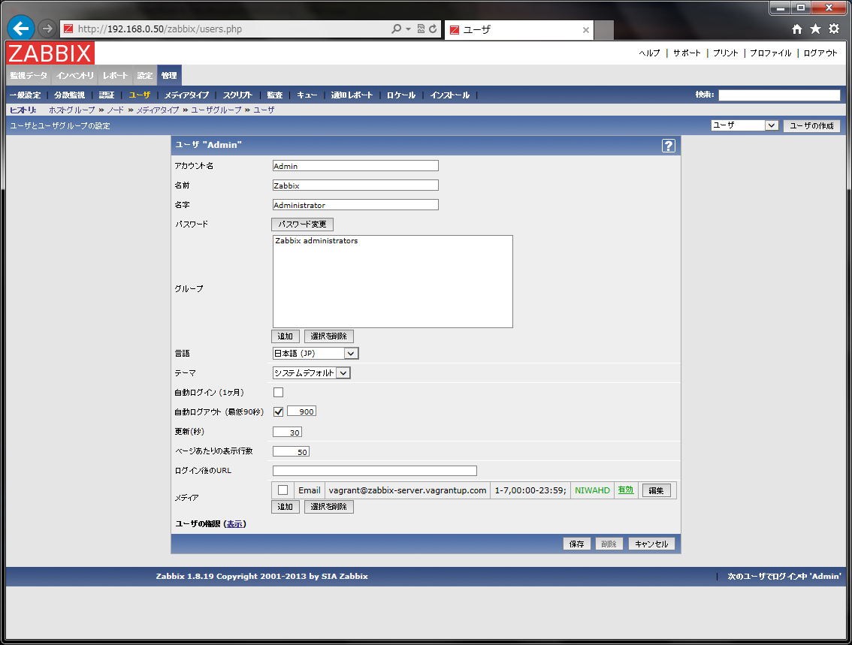
Task: Go to 認証 submenu
Action: click(107, 95)
